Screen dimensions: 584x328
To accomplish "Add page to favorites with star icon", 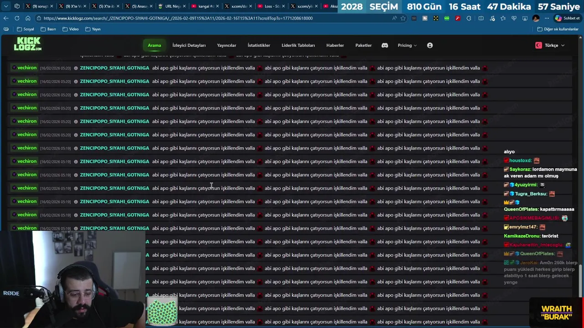I will [403, 18].
